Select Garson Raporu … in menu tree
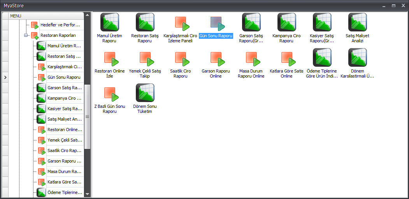Viewport: 409px width, 199px height. pos(65,161)
